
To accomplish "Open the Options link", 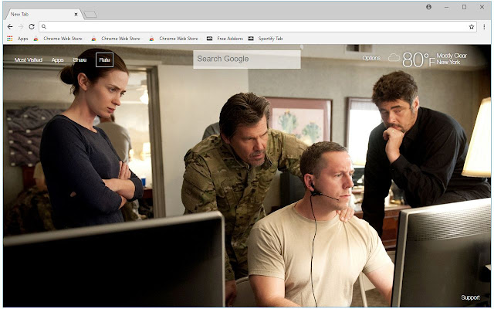I will click(371, 58).
